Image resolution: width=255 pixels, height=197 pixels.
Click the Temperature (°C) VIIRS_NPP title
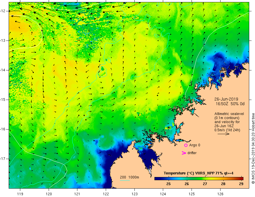pos(198,173)
